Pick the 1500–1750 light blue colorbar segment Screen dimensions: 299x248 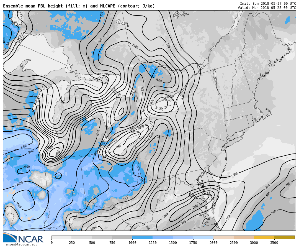coord(183,237)
